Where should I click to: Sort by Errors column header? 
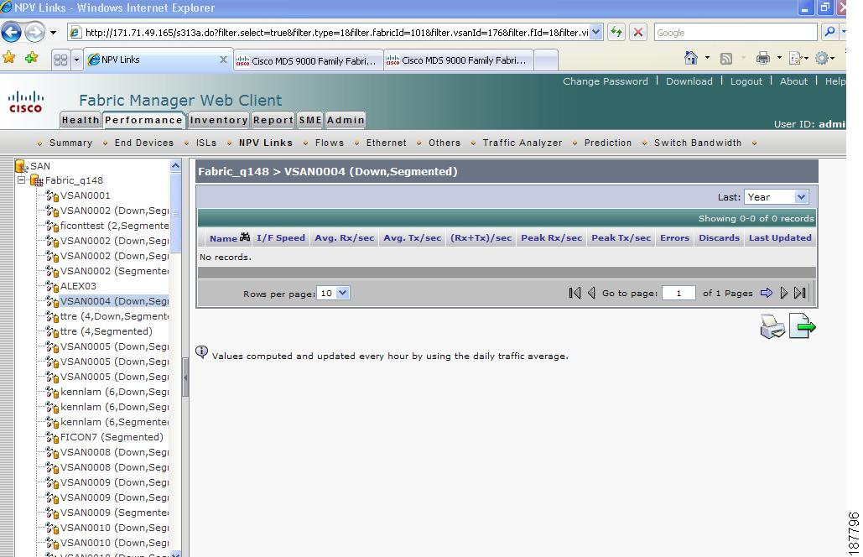(x=674, y=237)
